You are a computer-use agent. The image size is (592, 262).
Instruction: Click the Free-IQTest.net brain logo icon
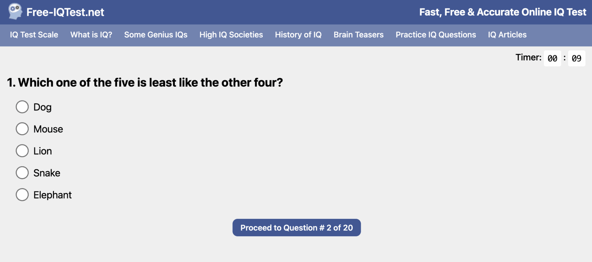pyautogui.click(x=15, y=11)
